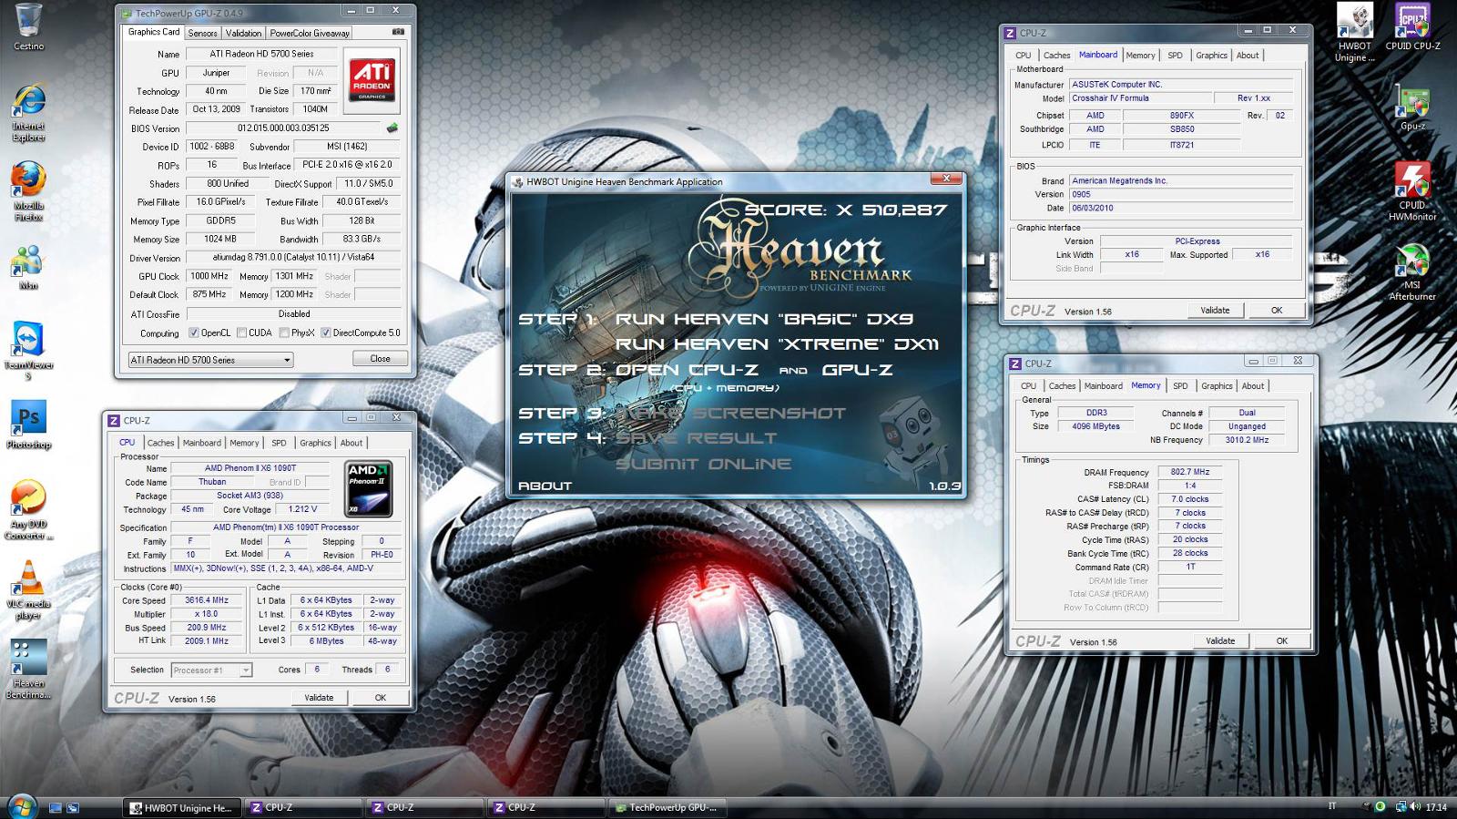The image size is (1457, 819).
Task: Open SPD tab in CPU-Z mainboard window
Action: point(1176,56)
